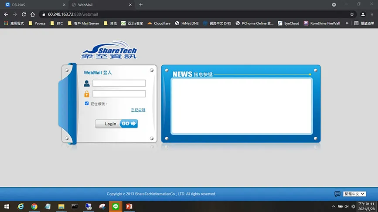Open the 亞太e管家 bookmark

pyautogui.click(x=132, y=24)
